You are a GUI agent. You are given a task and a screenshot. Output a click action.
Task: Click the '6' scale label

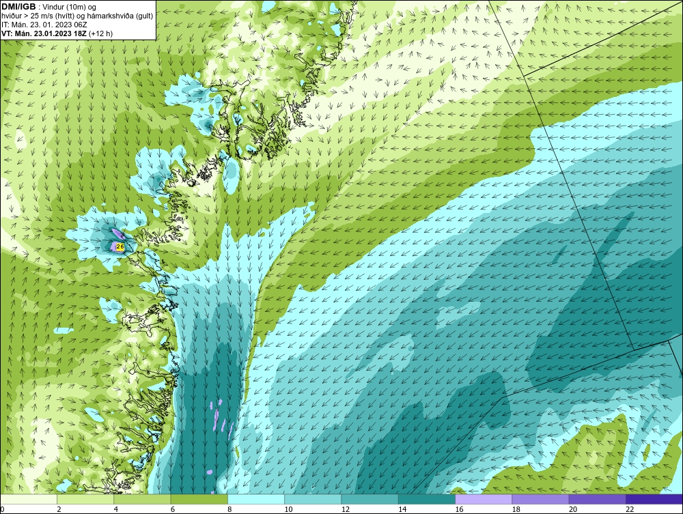click(173, 510)
